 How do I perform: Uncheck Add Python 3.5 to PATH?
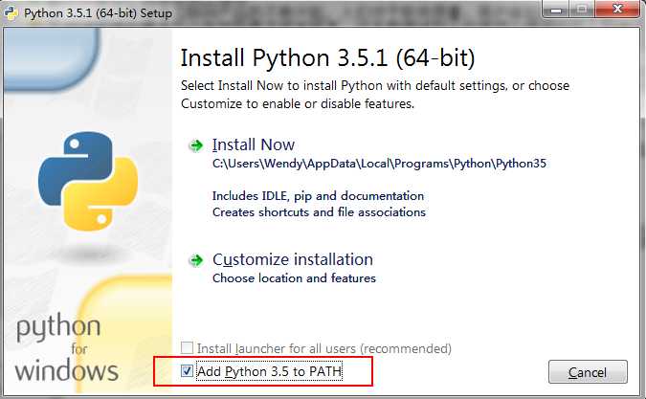187,371
